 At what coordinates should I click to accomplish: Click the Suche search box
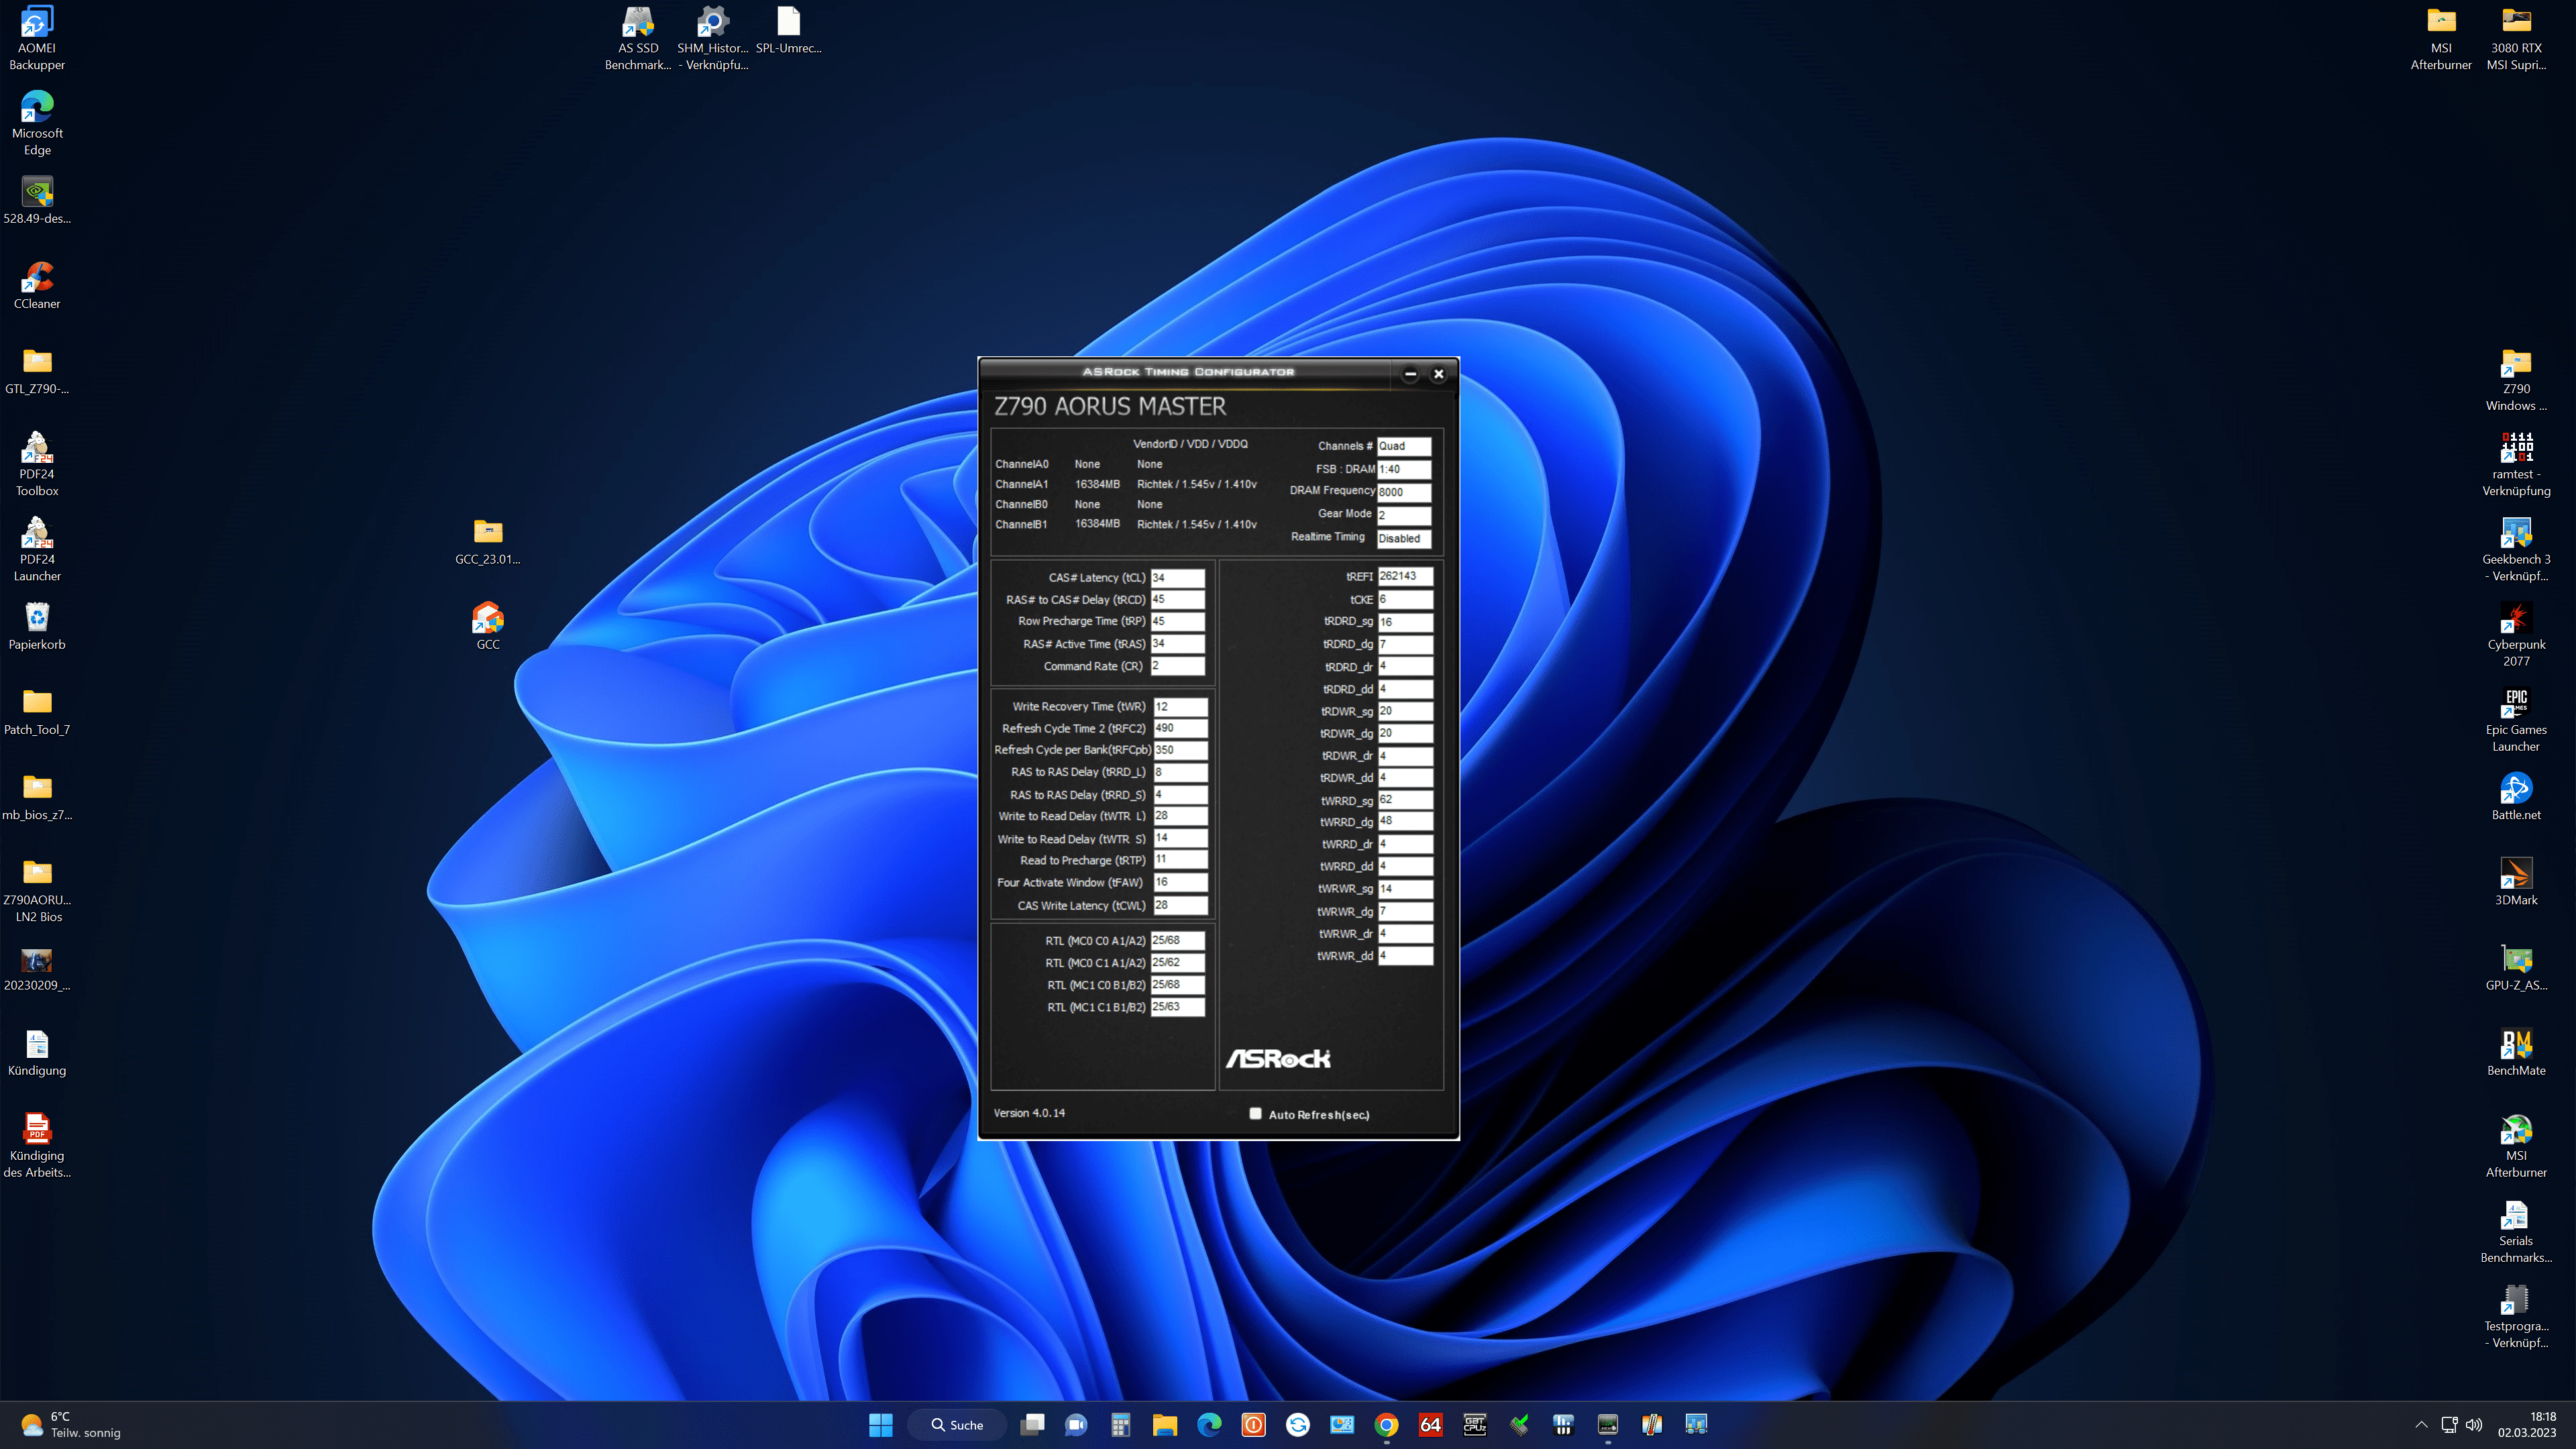[957, 1424]
